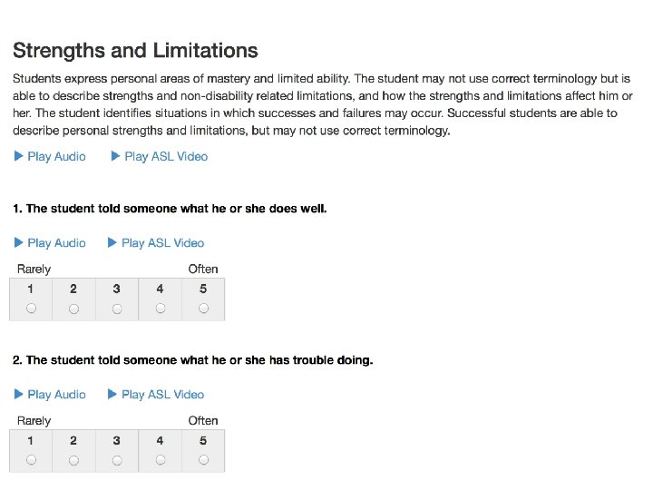Click play triangle icon for intro ASL video

[x=115, y=156]
